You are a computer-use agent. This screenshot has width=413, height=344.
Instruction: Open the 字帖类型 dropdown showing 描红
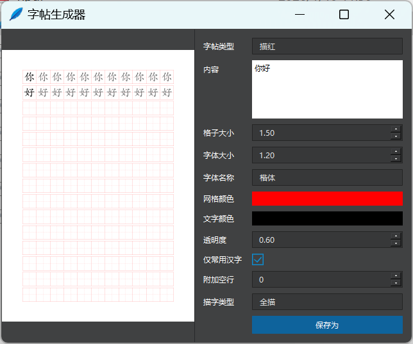click(326, 46)
